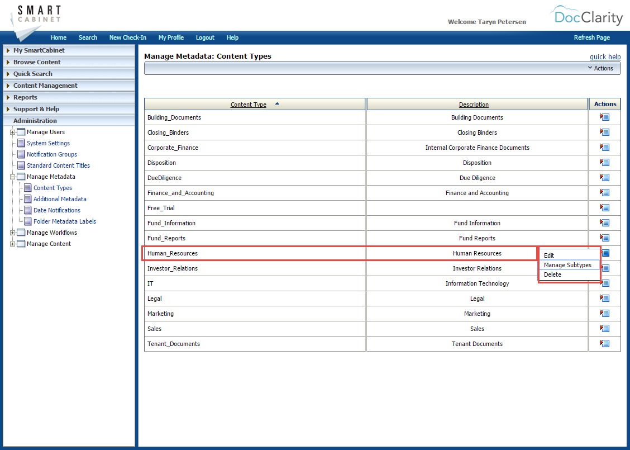Screen dimensions: 630x450
Task: Open New Check-In in the navigation bar
Action: (128, 37)
